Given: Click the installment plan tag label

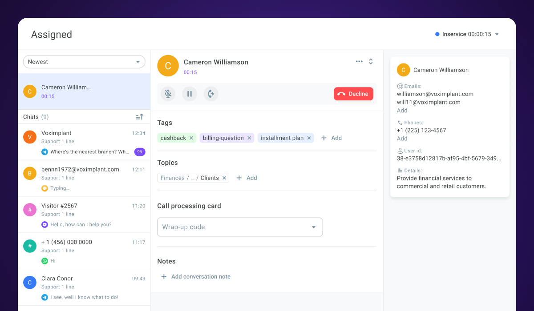Looking at the screenshot, I should [282, 138].
